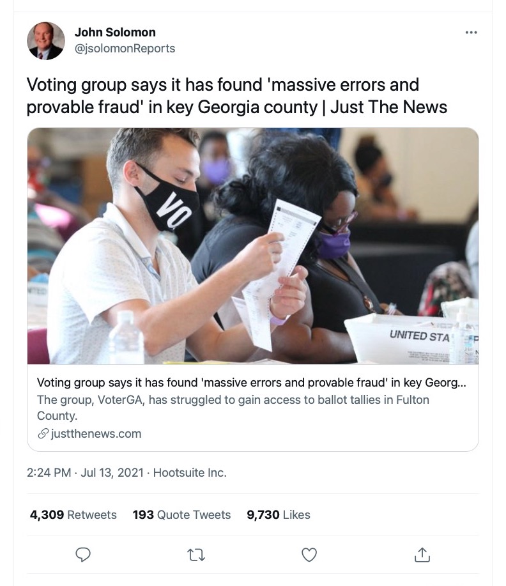Open the John Solomon display name

coord(115,32)
